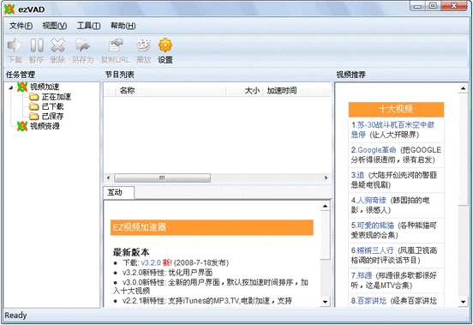Open the 郑源 video link
The width and height of the screenshot is (473, 325).
tap(364, 275)
